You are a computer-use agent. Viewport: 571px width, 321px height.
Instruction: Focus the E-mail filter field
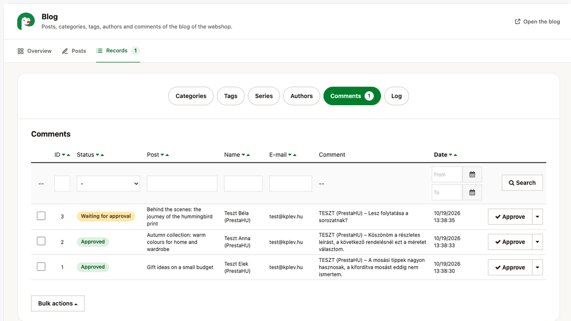291,184
